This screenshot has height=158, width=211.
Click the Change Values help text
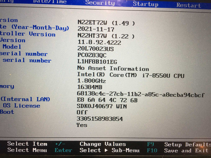point(103,144)
